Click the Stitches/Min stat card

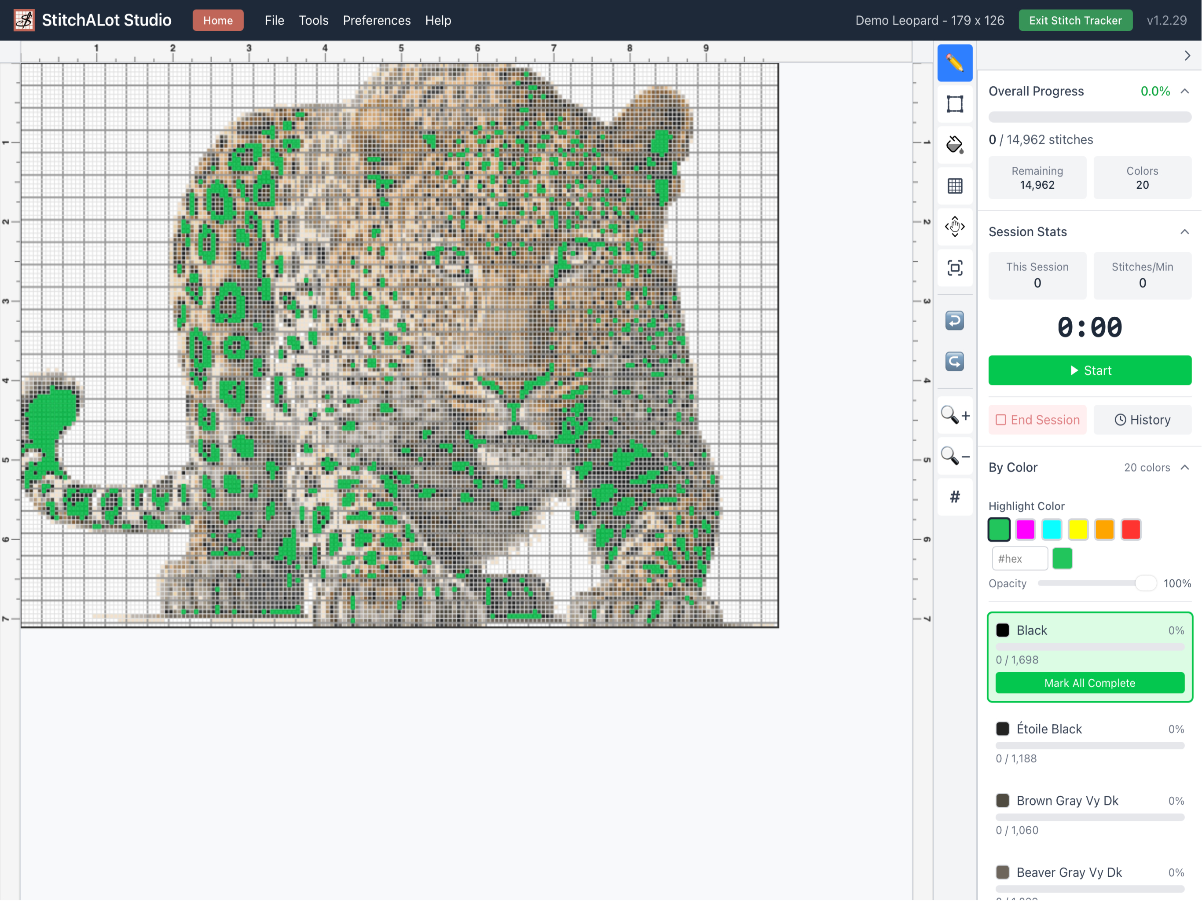tap(1142, 275)
